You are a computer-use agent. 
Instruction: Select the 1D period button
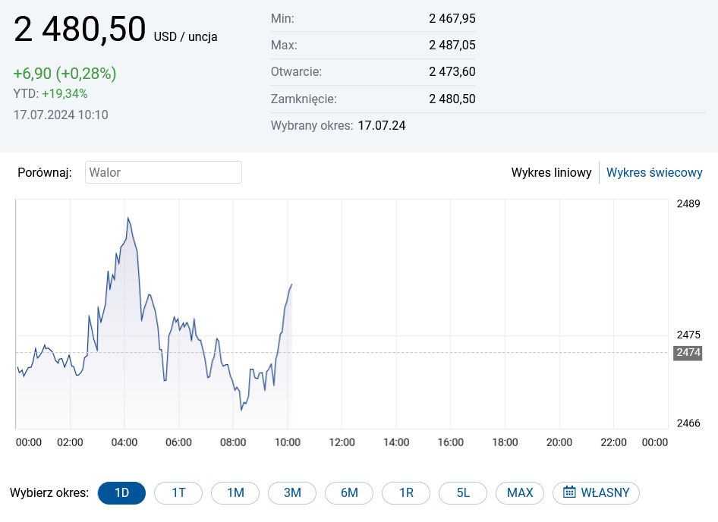pyautogui.click(x=121, y=492)
